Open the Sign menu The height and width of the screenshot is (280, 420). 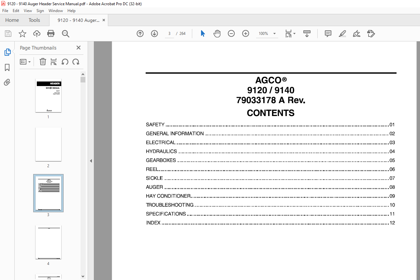coord(40,11)
